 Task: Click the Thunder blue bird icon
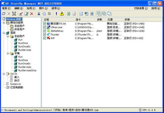click(x=48, y=34)
